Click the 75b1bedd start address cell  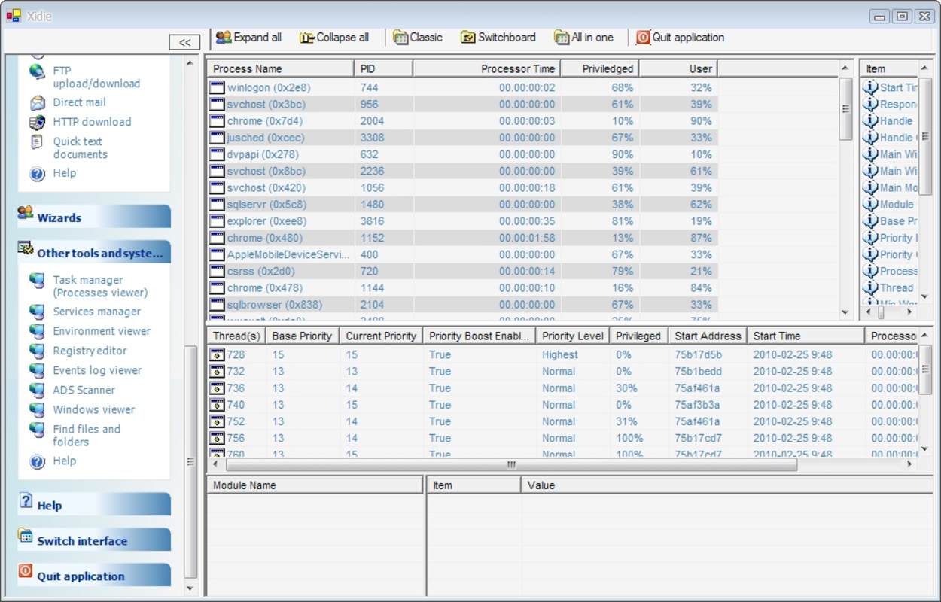tap(698, 371)
